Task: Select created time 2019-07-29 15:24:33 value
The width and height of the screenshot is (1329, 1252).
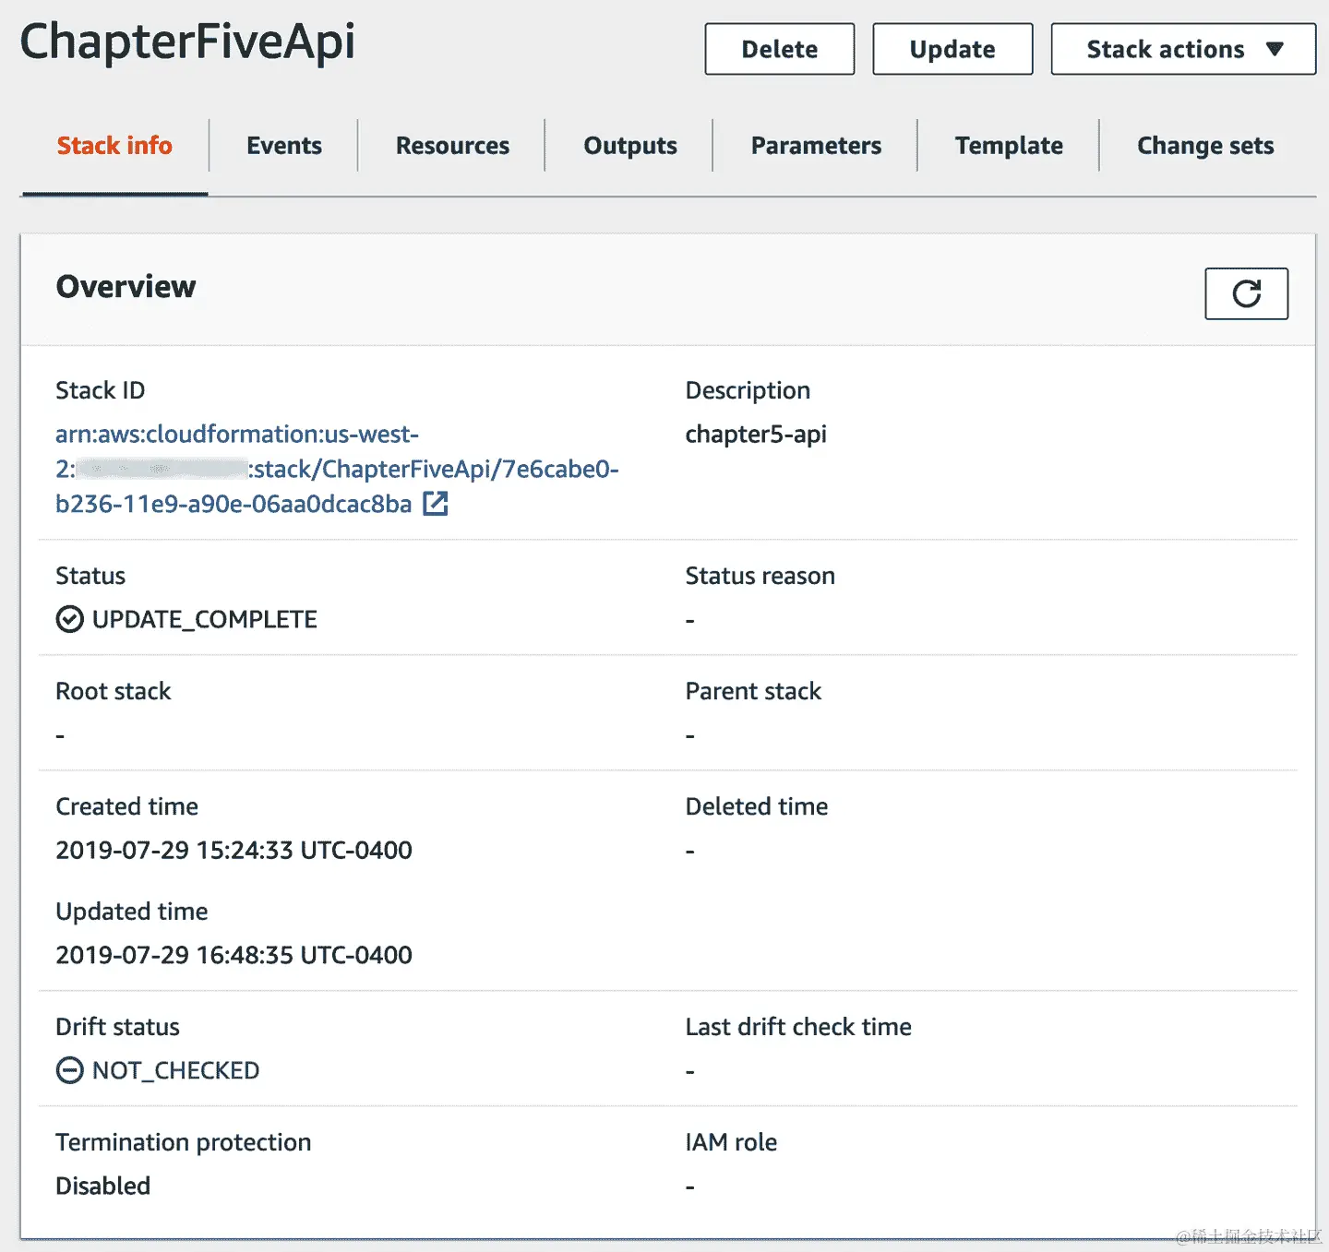Action: click(233, 850)
